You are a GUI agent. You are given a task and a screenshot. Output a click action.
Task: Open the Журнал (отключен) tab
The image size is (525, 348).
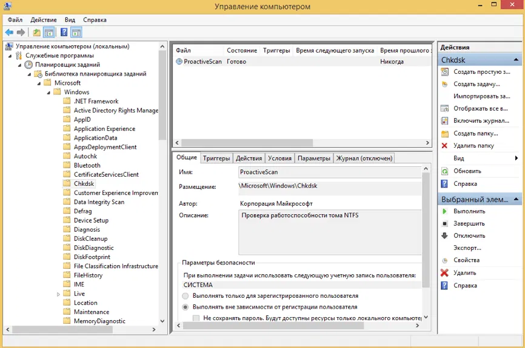pyautogui.click(x=364, y=158)
